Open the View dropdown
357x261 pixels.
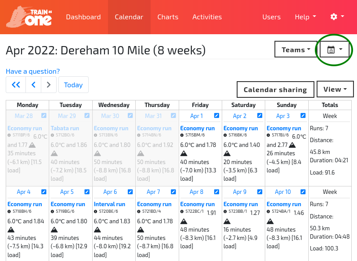335,89
